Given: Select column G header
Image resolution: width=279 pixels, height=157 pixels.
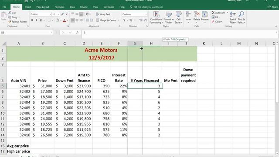Looking at the screenshot, I should [x=135, y=44].
